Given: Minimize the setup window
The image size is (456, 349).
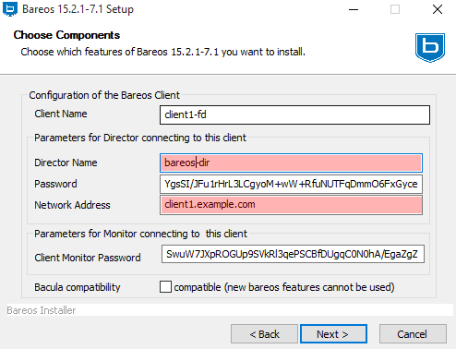Looking at the screenshot, I should click(354, 9).
